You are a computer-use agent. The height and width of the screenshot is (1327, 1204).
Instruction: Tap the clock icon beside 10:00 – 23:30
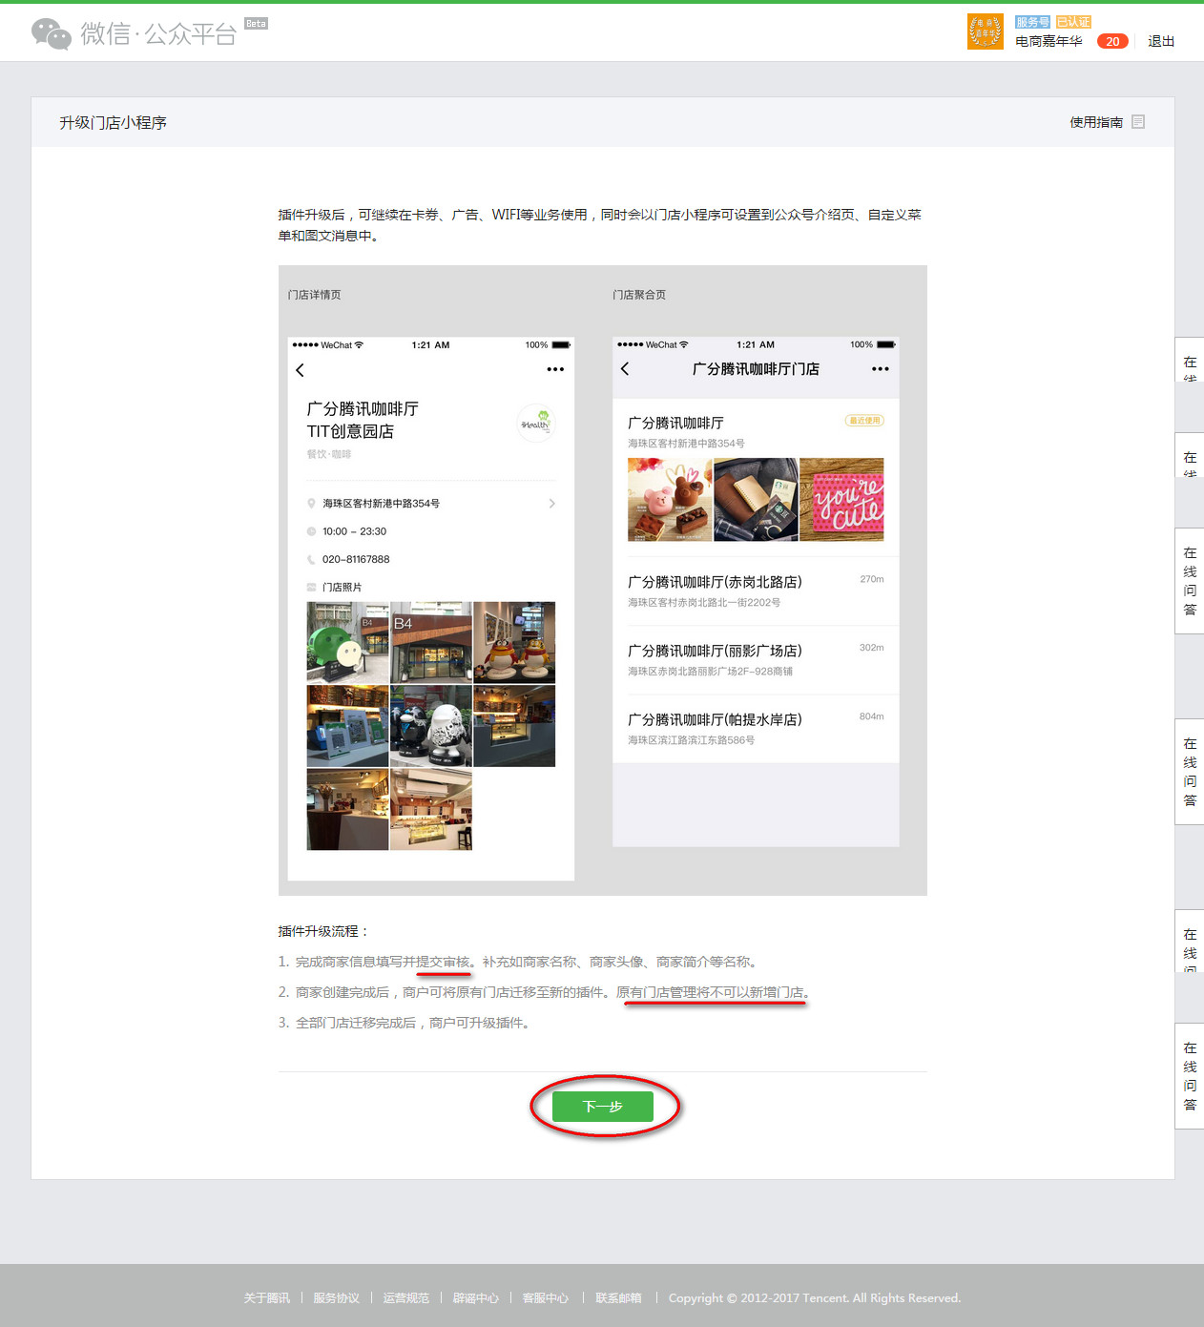(311, 531)
